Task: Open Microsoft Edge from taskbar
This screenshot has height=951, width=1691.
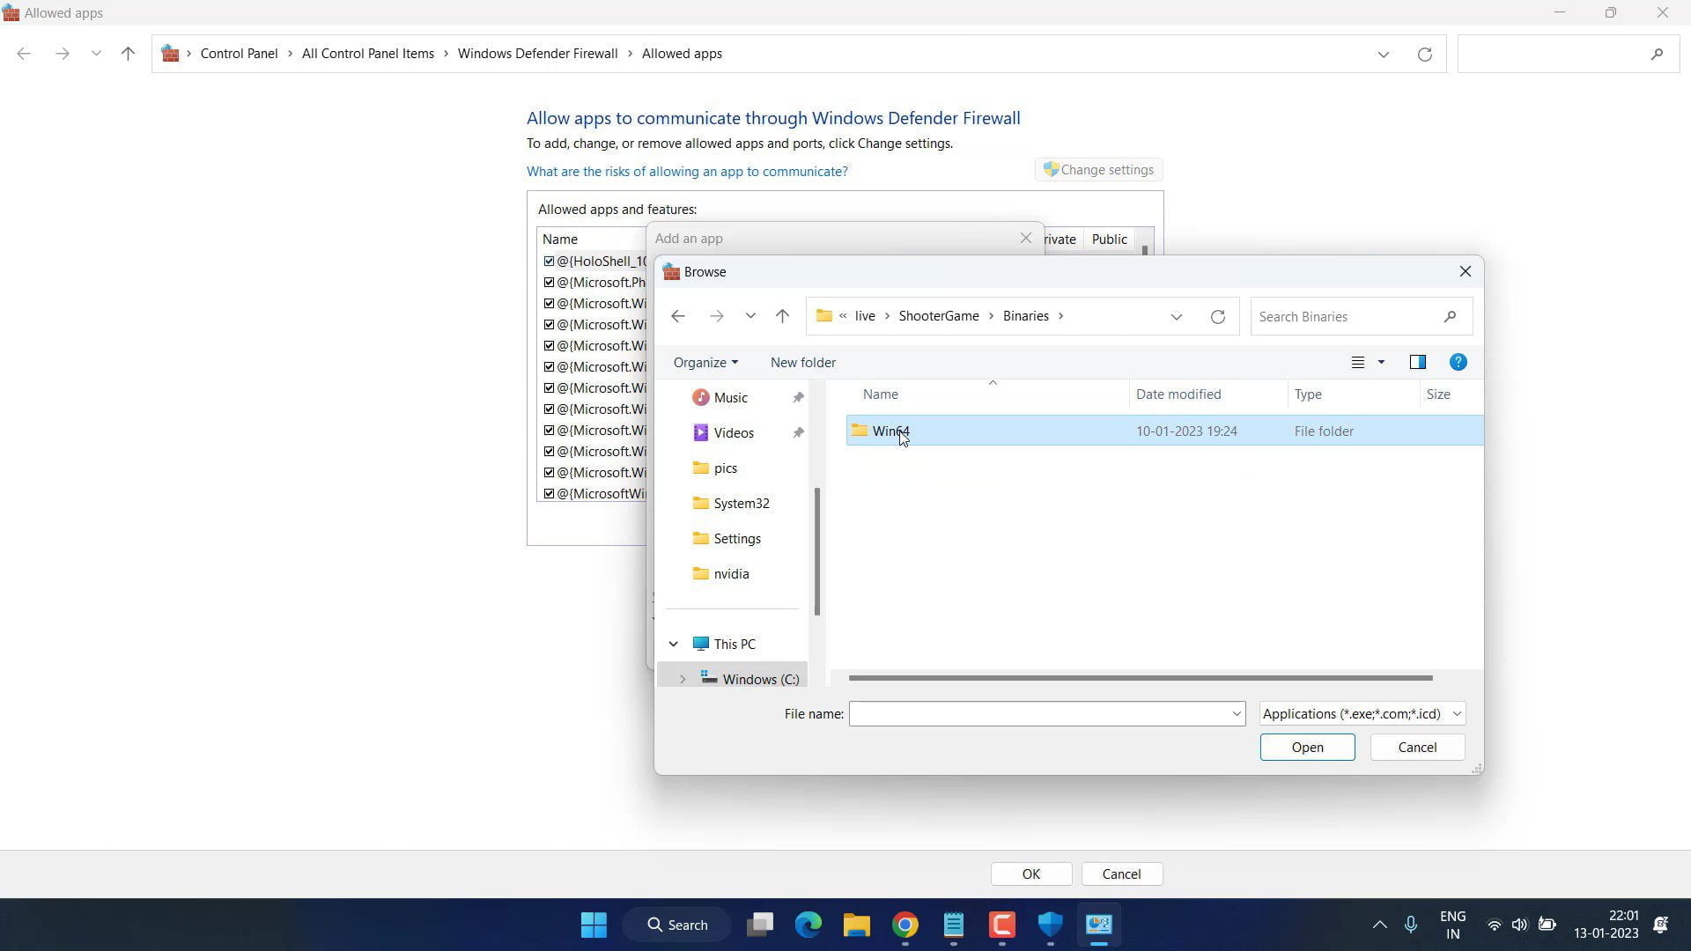Action: (808, 925)
